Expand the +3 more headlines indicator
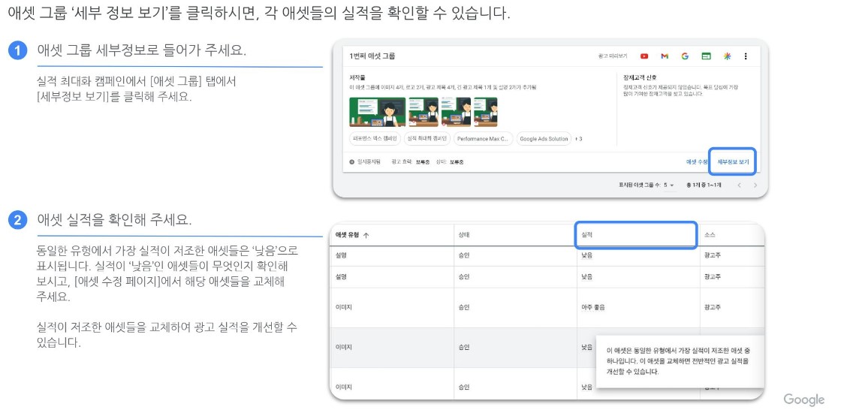Image resolution: width=841 pixels, height=416 pixels. click(x=579, y=139)
